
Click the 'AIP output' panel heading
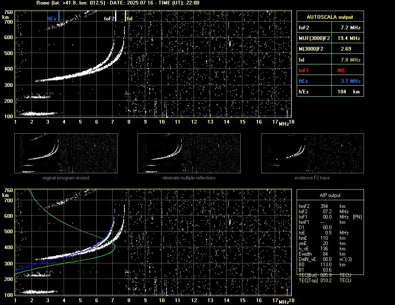[330, 195]
